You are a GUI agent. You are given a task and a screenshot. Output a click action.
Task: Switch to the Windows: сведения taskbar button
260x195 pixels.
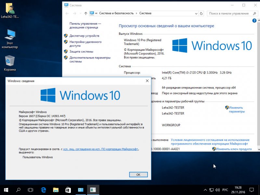93,190
